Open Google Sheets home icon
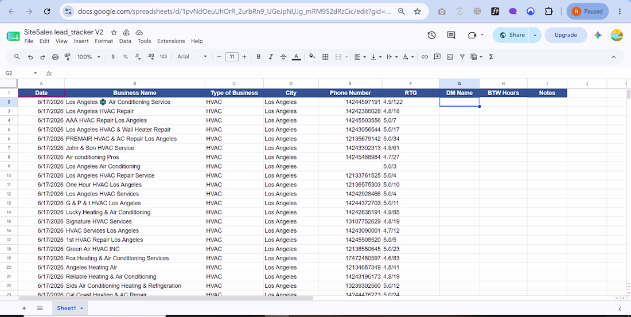Screen dimensions: 631x317 click(13, 36)
